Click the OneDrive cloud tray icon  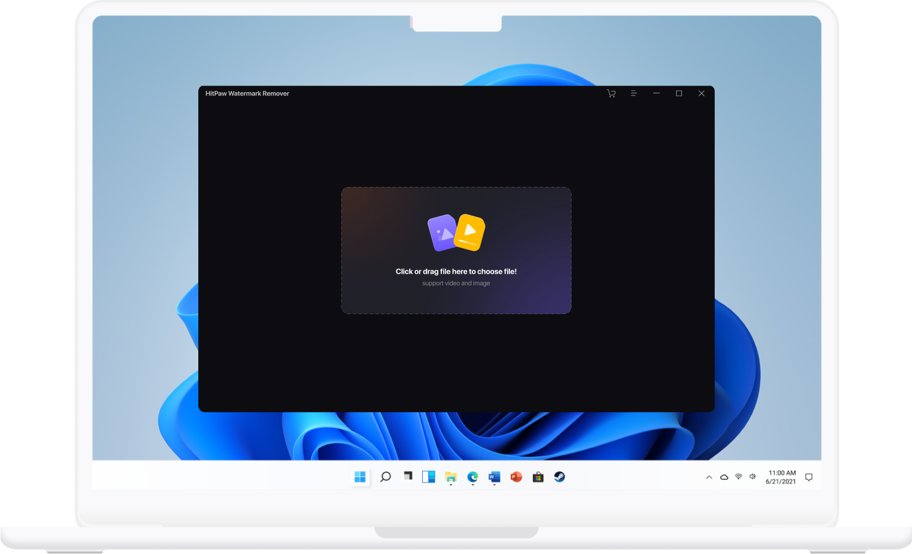click(x=724, y=477)
